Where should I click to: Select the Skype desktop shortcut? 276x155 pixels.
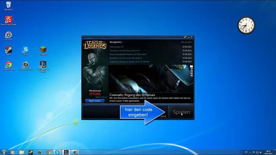(x=26, y=50)
